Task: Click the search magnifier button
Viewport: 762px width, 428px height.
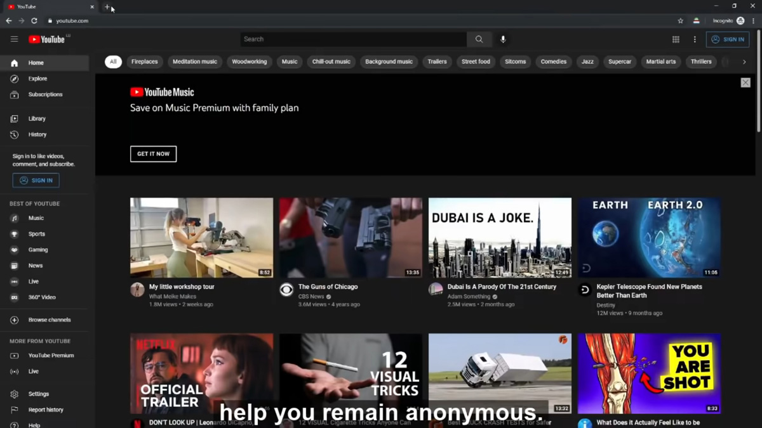Action: point(479,39)
